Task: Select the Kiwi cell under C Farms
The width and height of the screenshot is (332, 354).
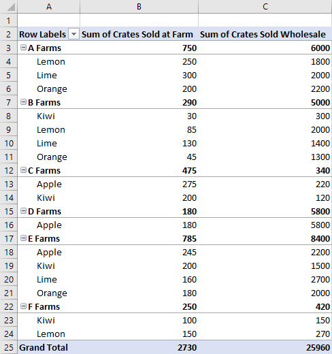Action: tap(49, 197)
